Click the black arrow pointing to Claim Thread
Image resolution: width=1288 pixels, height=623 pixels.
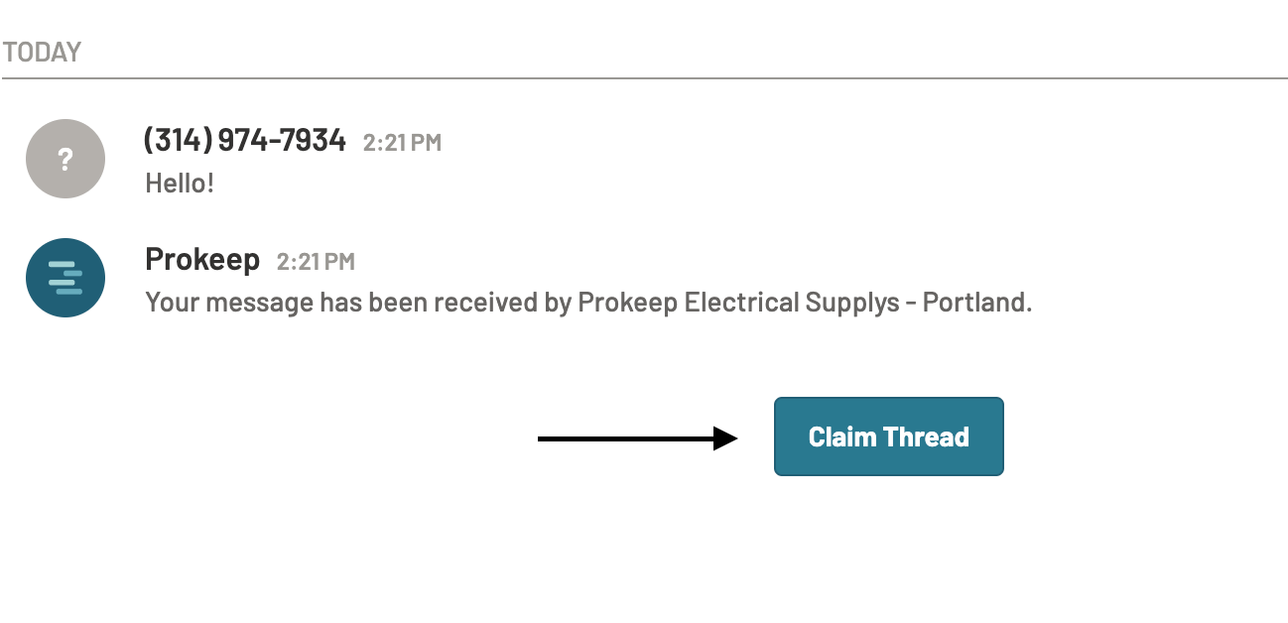coord(635,438)
